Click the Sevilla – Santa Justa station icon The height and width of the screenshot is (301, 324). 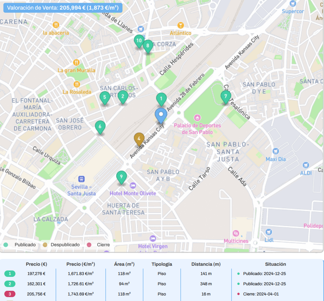pyautogui.click(x=82, y=179)
